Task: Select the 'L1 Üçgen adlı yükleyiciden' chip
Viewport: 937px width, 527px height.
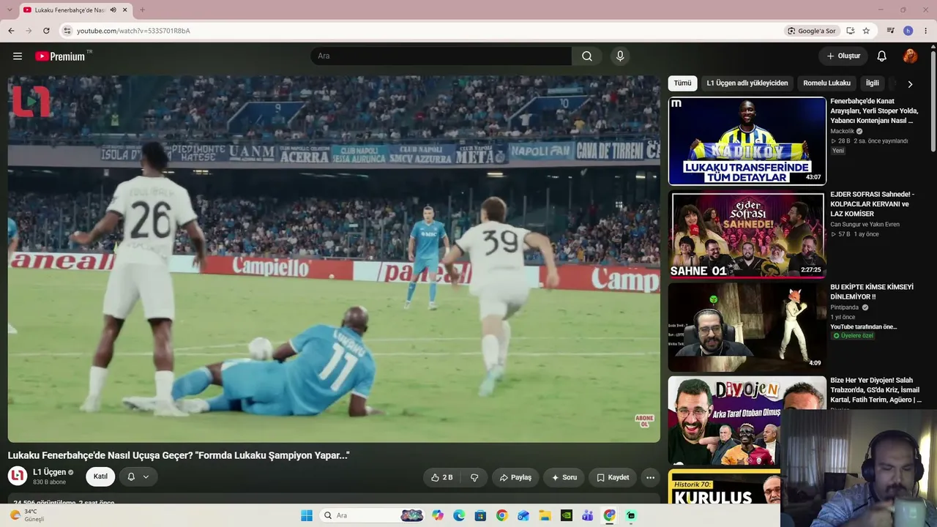Action: click(x=747, y=83)
